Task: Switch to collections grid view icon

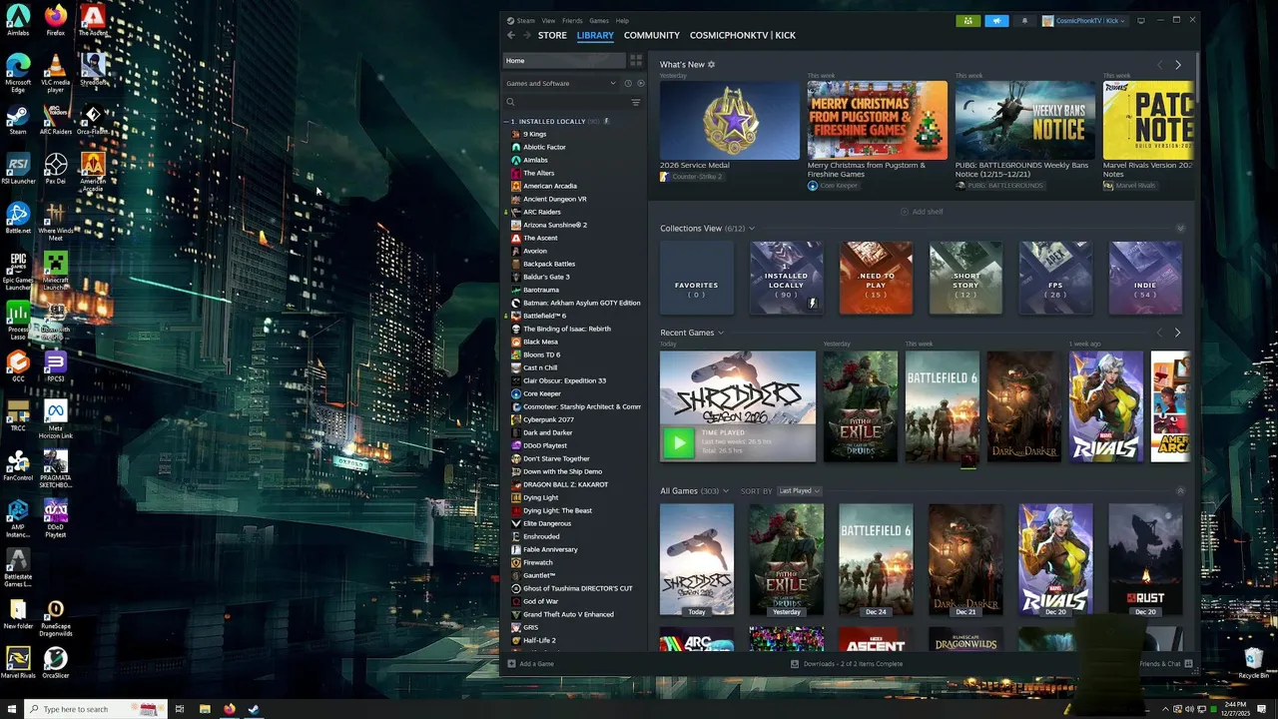Action: click(x=636, y=61)
